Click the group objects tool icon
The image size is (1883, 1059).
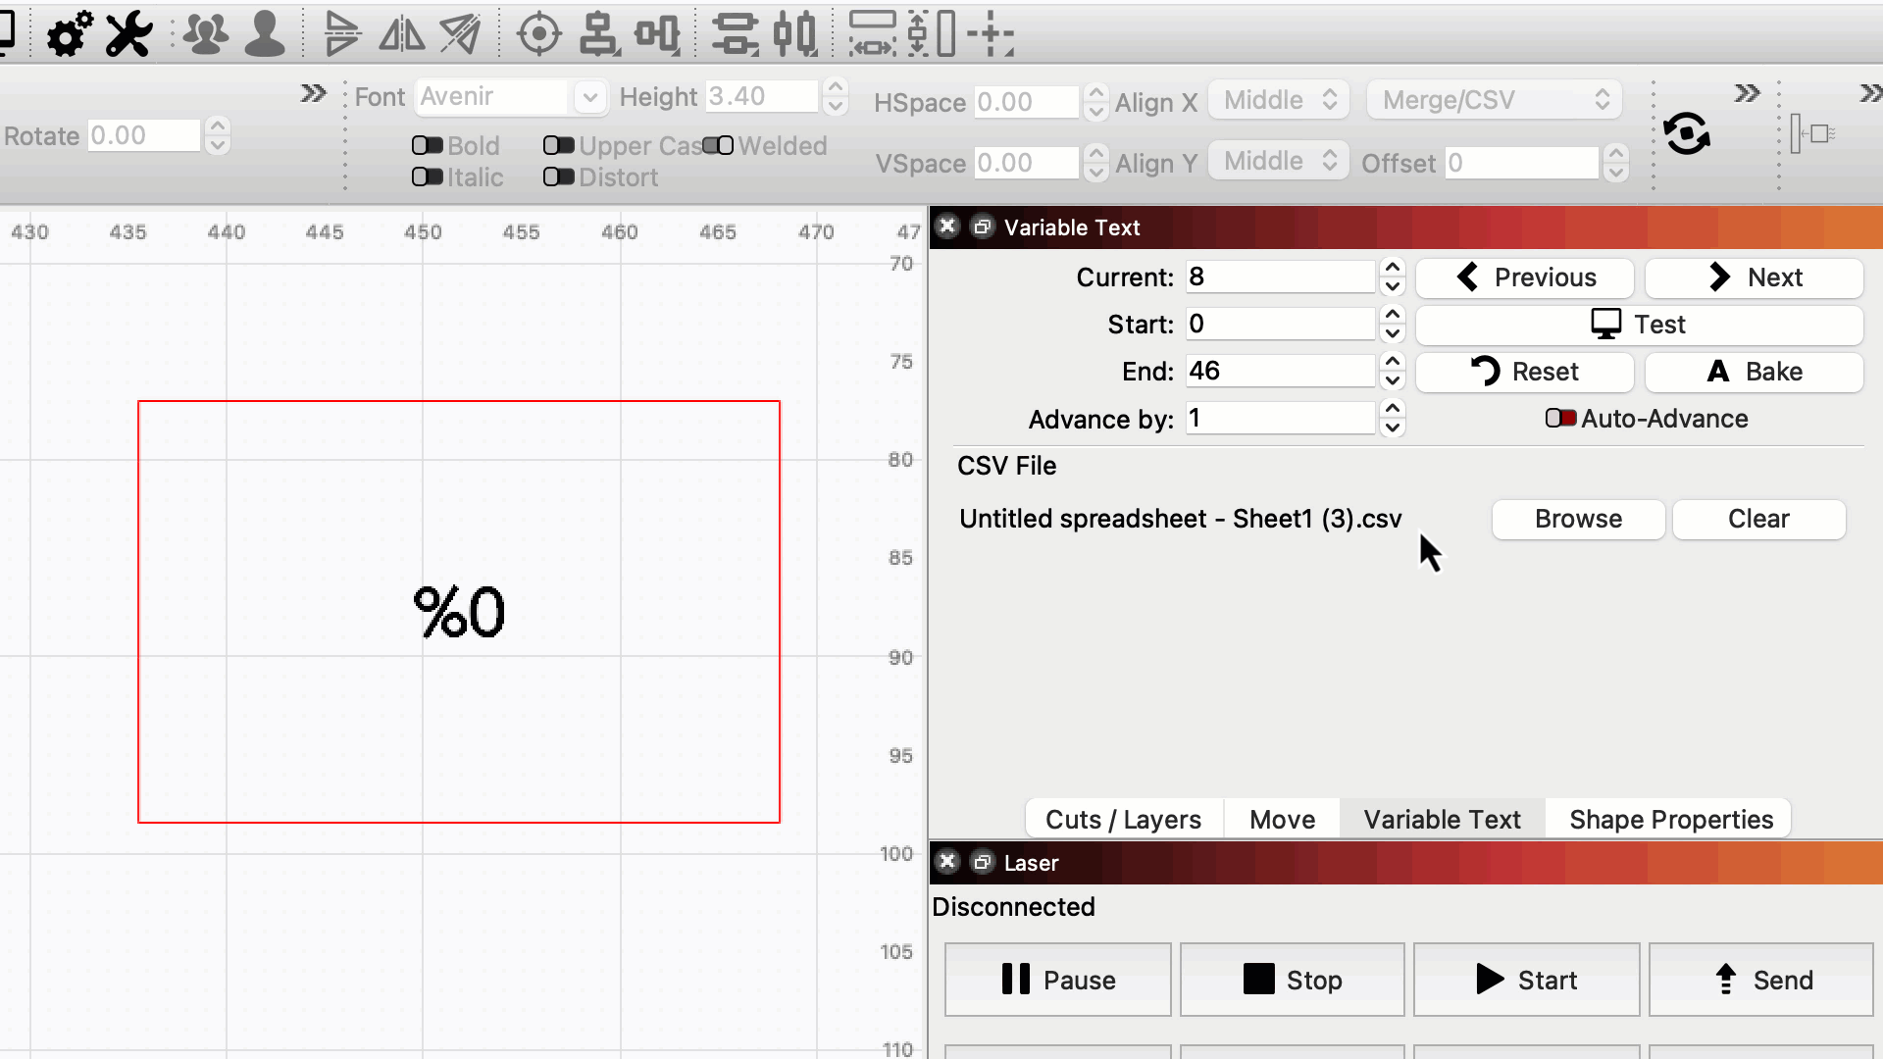click(x=206, y=35)
